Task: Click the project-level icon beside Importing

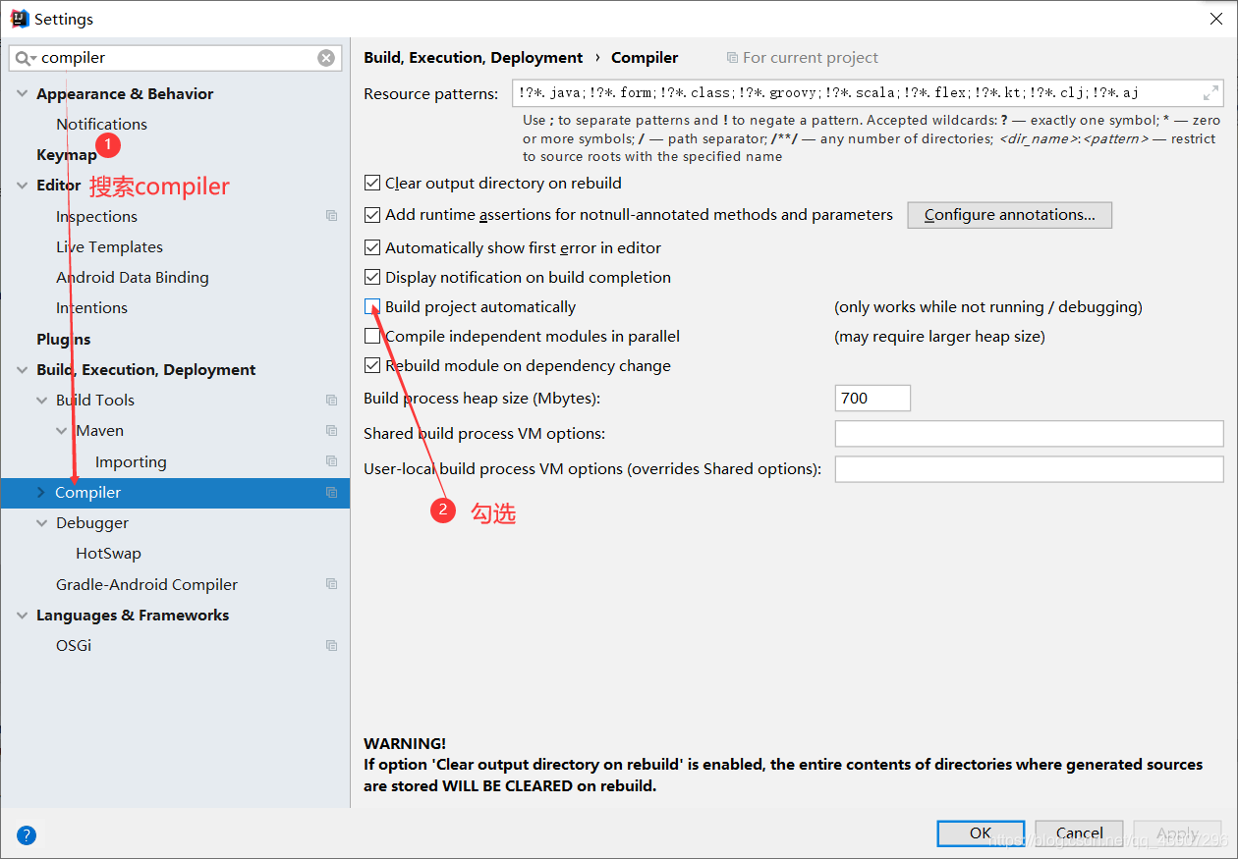Action: coord(332,461)
